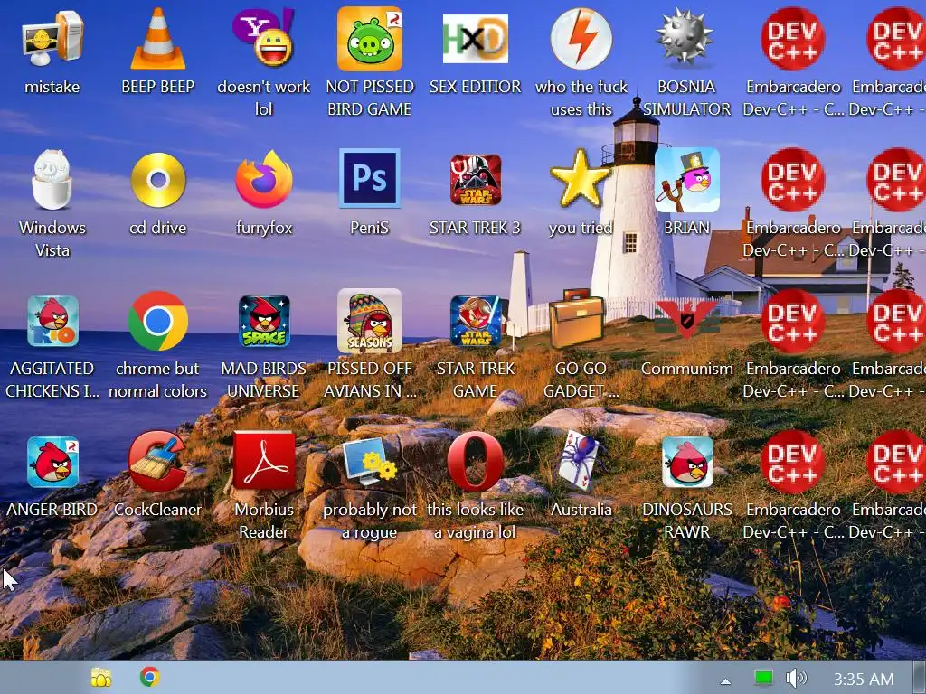This screenshot has width=926, height=694.
Task: Select the 'MAD BIRDS UNIVERSE' Space icon
Action: [264, 321]
